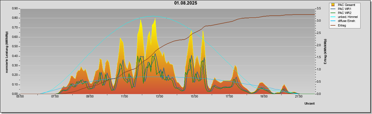Click the diffuse Einstr. legend entry
The image size is (372, 114).
pos(343,21)
